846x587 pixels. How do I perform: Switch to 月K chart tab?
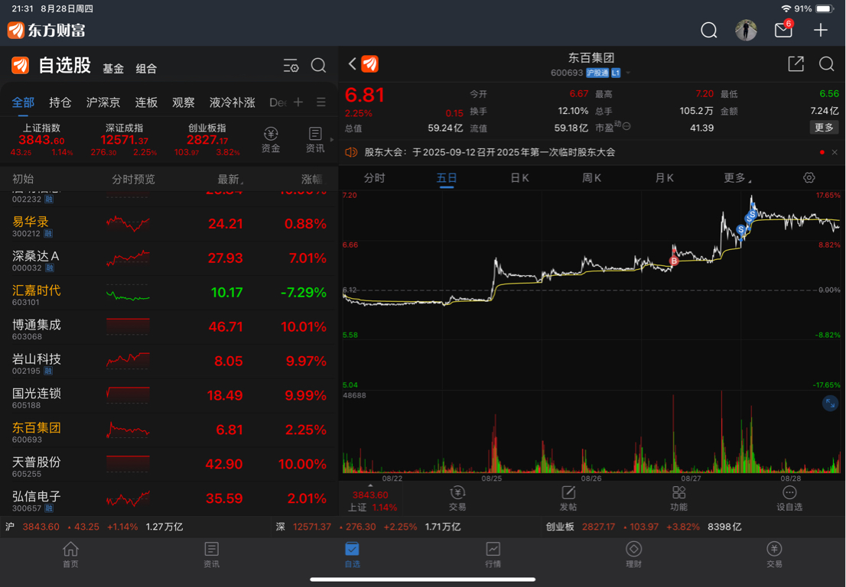point(664,178)
